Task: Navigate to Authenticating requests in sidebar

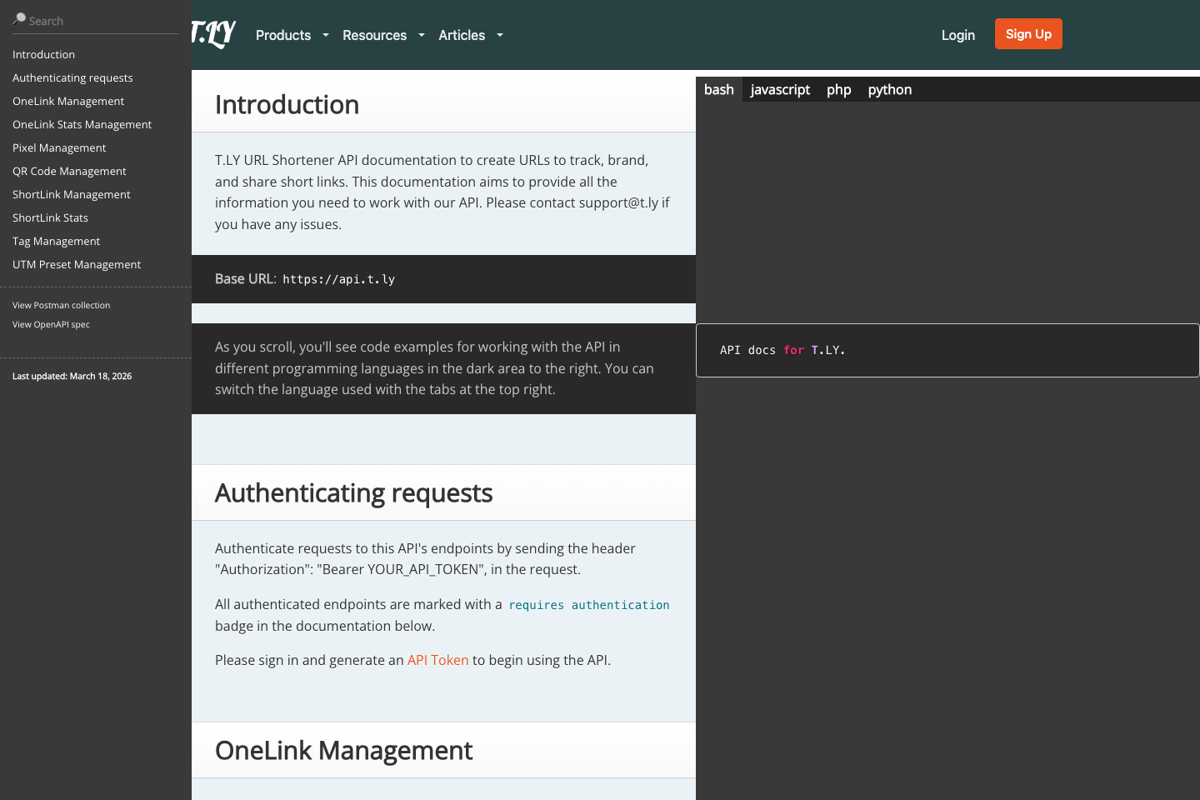Action: pyautogui.click(x=72, y=77)
